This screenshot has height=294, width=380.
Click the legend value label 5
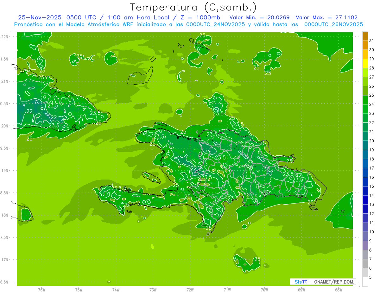(x=370, y=278)
